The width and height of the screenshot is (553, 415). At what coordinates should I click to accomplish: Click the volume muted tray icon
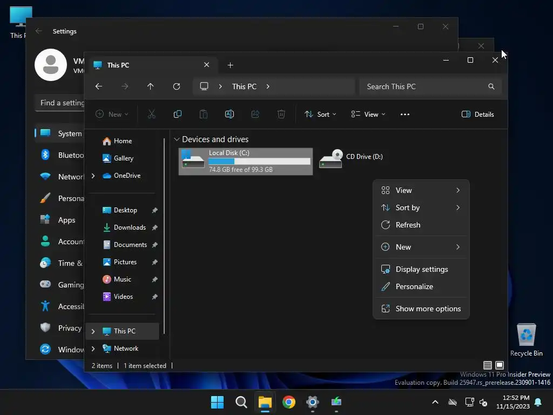[x=483, y=402]
